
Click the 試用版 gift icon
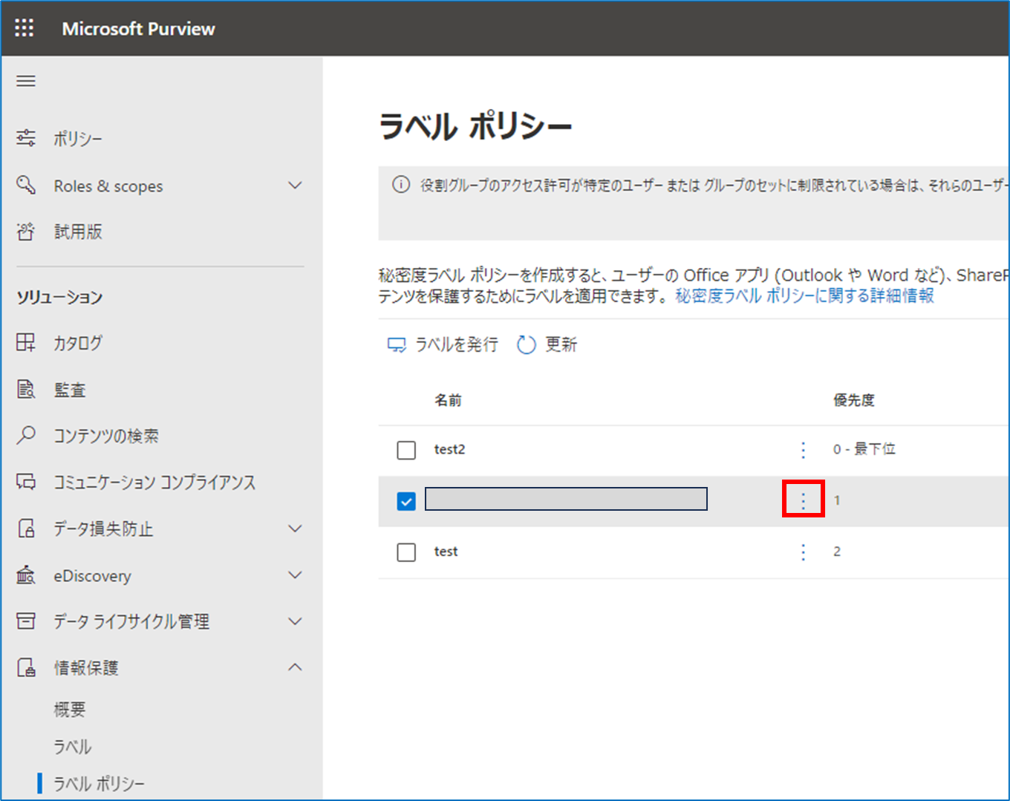click(26, 232)
